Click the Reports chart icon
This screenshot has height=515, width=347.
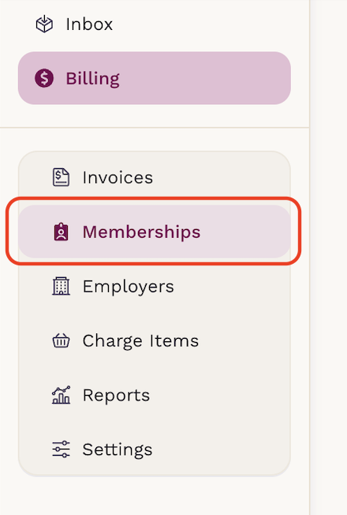coord(61,395)
